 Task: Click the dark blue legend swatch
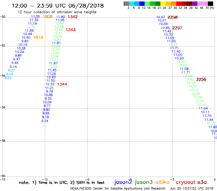(x=142, y=4)
